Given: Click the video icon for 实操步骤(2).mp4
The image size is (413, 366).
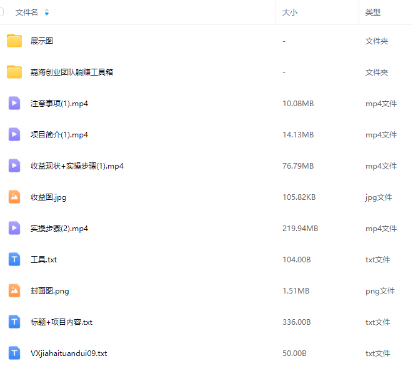Looking at the screenshot, I should click(x=14, y=229).
